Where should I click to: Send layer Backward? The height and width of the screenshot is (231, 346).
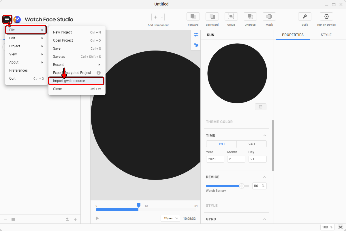coord(212,16)
